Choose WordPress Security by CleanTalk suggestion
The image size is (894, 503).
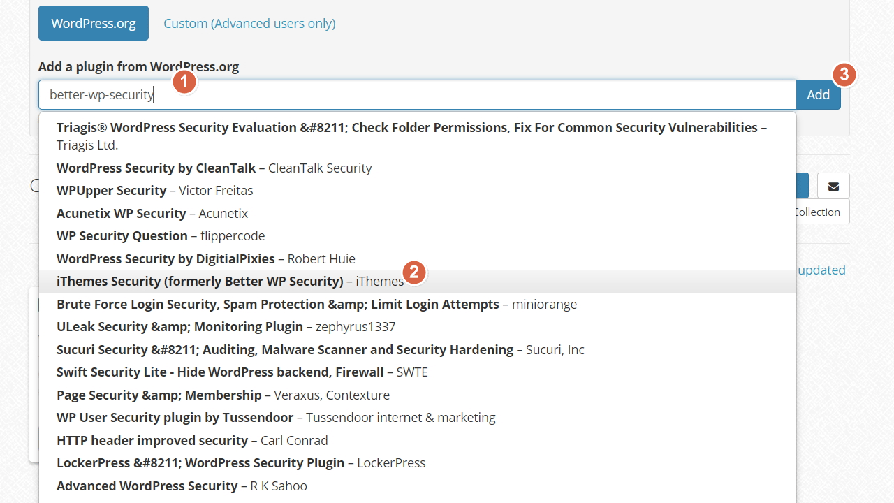pos(418,168)
